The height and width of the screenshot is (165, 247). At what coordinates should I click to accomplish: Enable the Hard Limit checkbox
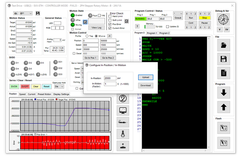tap(110, 16)
